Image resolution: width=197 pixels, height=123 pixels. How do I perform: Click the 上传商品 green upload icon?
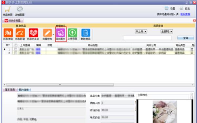(73, 33)
